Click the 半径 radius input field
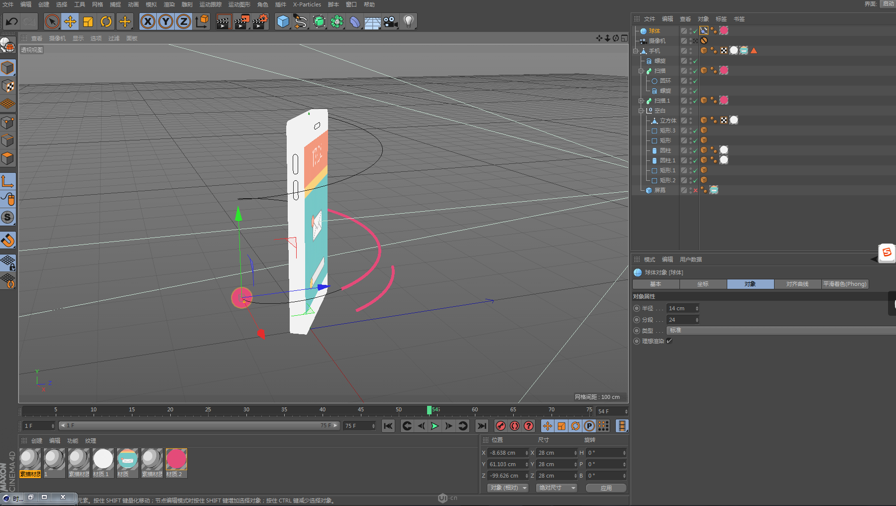The width and height of the screenshot is (896, 506). point(680,308)
